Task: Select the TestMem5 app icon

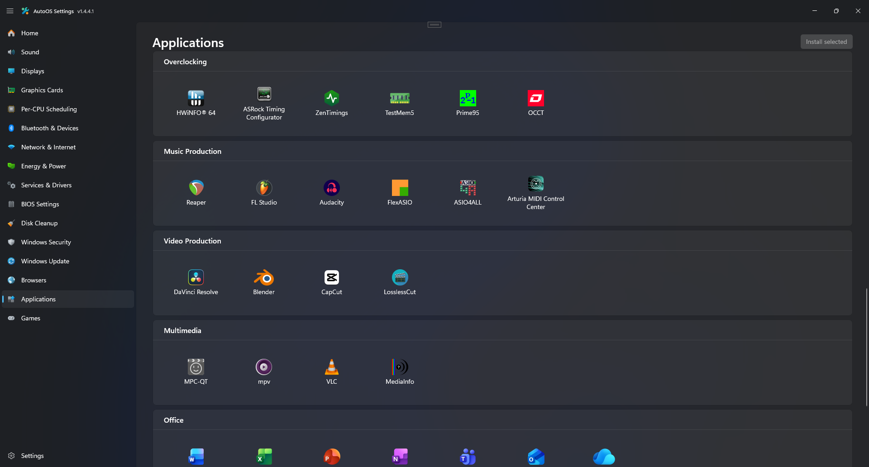Action: click(400, 98)
